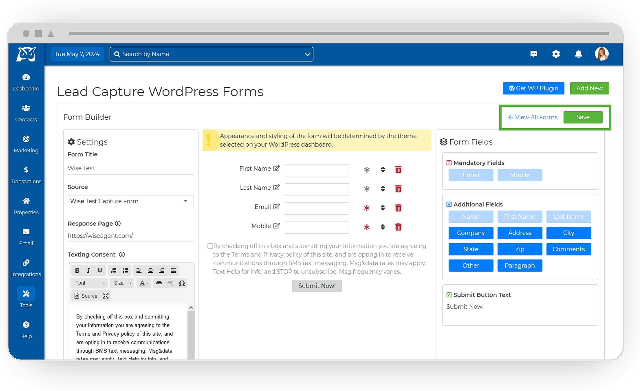Reorder the Mobile field with sort arrows
640x391 pixels.
(382, 227)
